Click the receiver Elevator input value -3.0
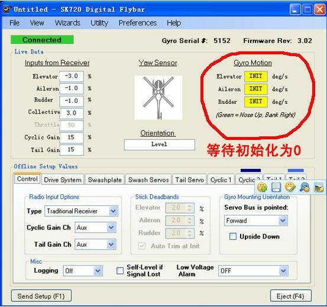Viewport: 327px width, 307px height. tap(72, 76)
